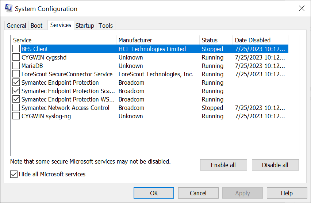Sort by the Status column header

click(216, 40)
